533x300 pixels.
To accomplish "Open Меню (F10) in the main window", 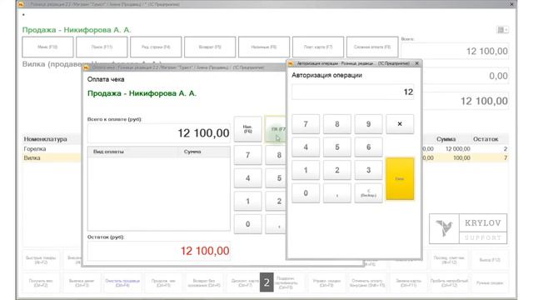I will (47, 47).
